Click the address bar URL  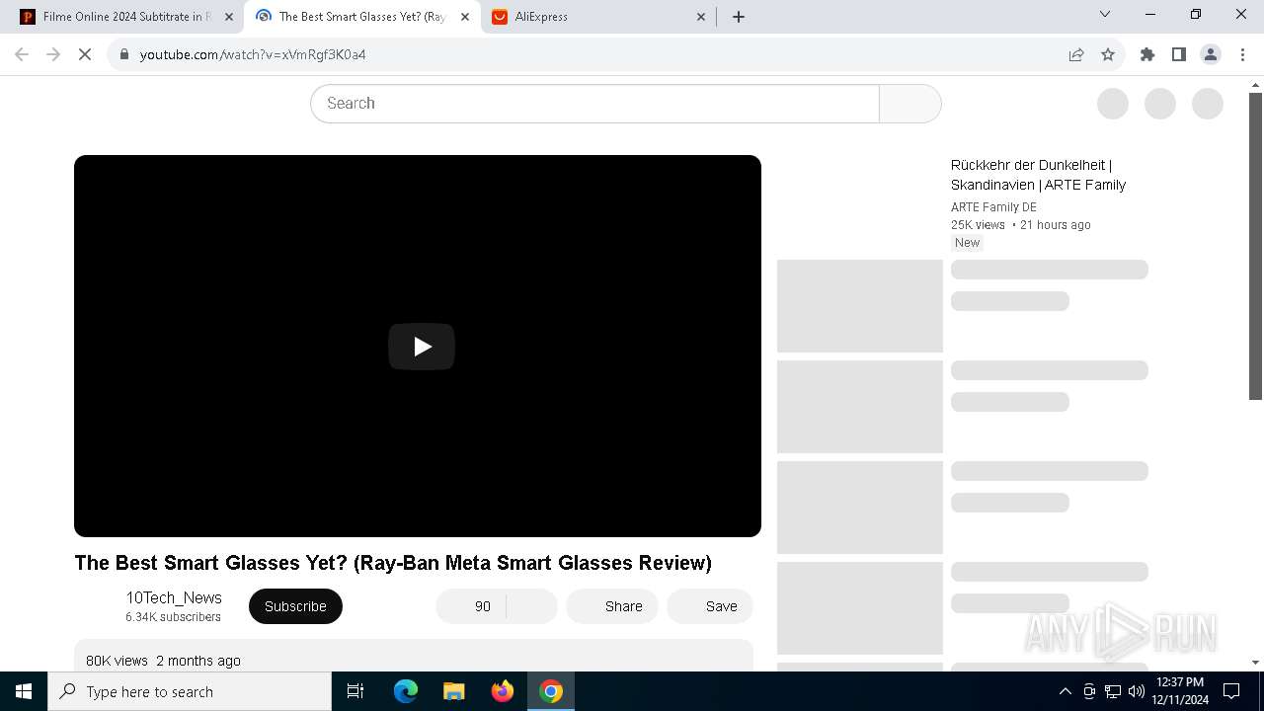[x=253, y=54]
